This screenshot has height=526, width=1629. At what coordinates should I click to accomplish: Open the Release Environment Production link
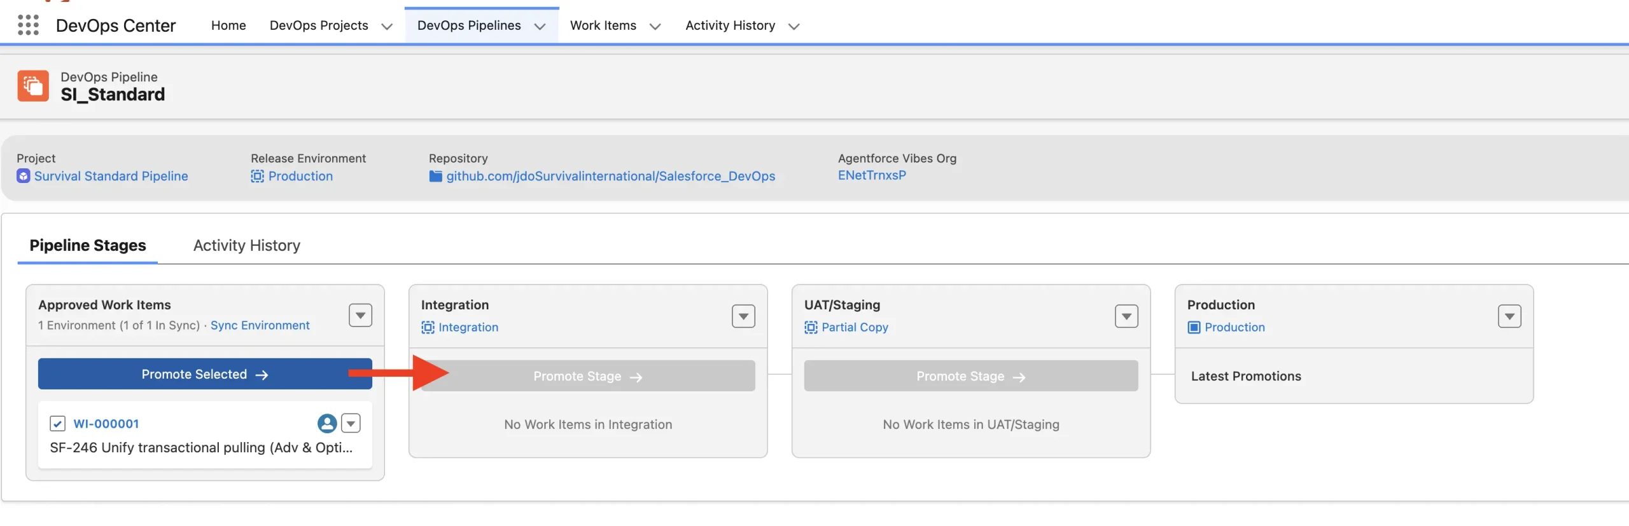(300, 176)
